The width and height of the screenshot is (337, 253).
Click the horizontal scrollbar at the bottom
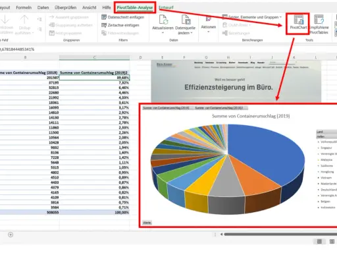(280, 235)
